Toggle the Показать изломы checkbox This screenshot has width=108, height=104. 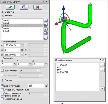(2, 99)
